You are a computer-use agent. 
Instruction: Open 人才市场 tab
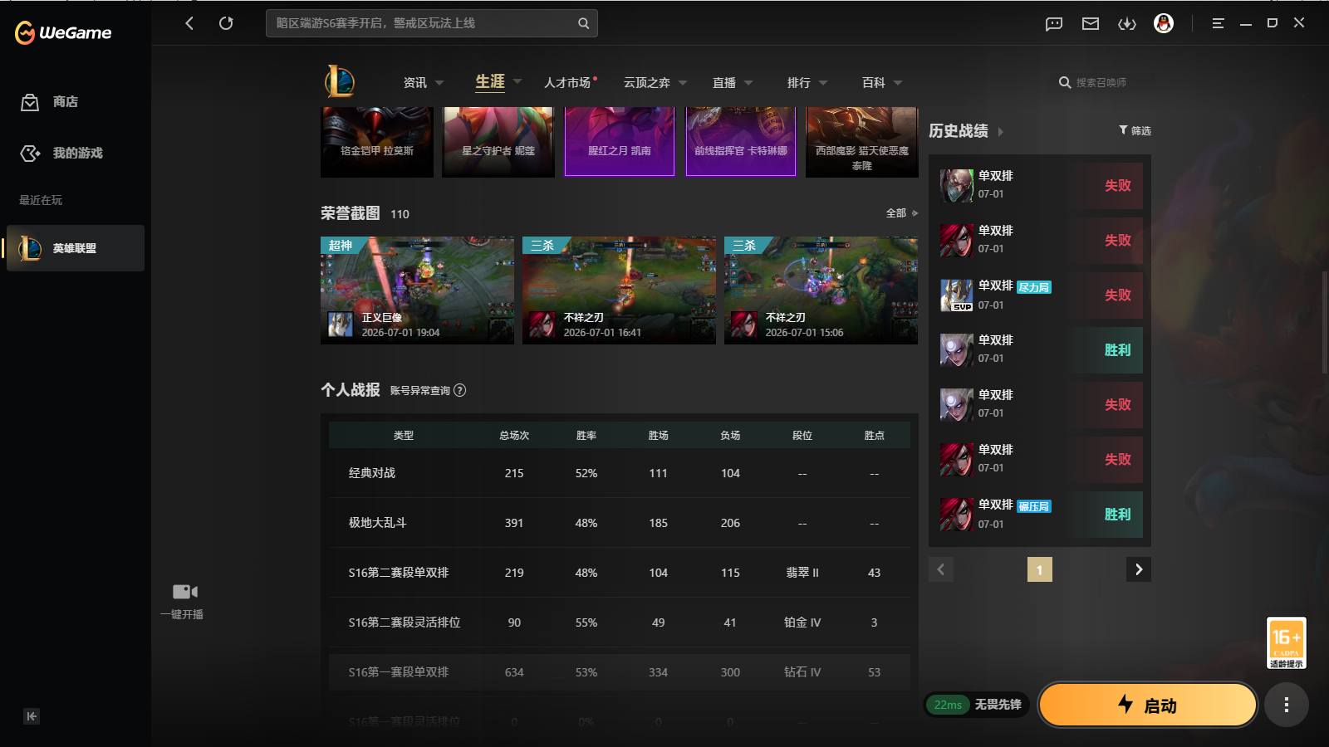(567, 83)
